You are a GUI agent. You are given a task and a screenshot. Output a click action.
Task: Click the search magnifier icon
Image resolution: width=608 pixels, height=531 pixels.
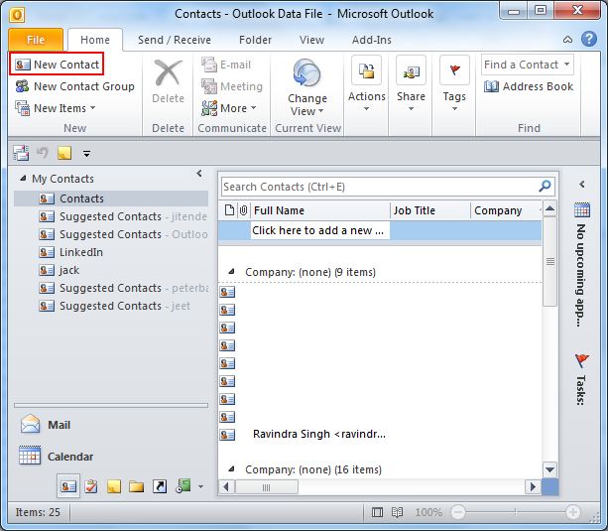[x=545, y=187]
